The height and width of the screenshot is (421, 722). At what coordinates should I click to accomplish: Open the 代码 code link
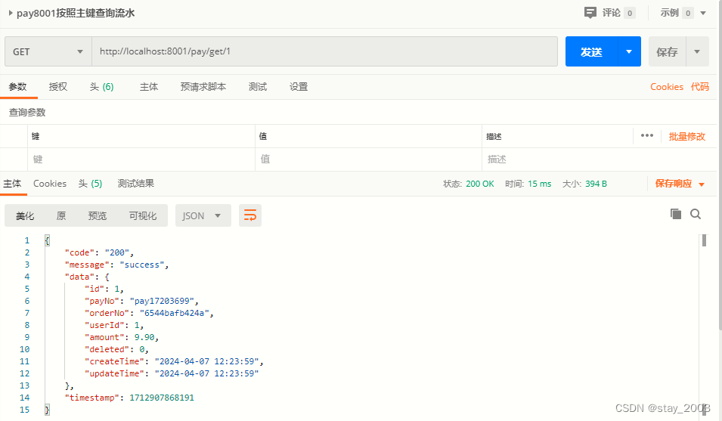pyautogui.click(x=699, y=86)
